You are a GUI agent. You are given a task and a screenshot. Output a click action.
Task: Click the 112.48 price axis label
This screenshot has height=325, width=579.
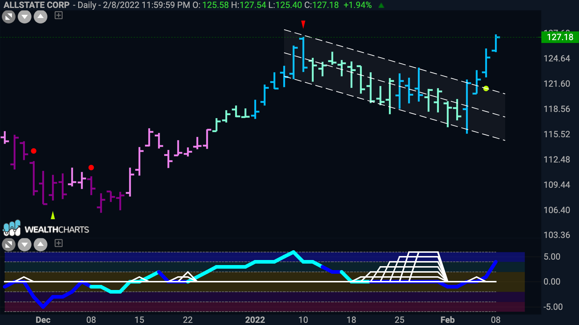tap(557, 160)
